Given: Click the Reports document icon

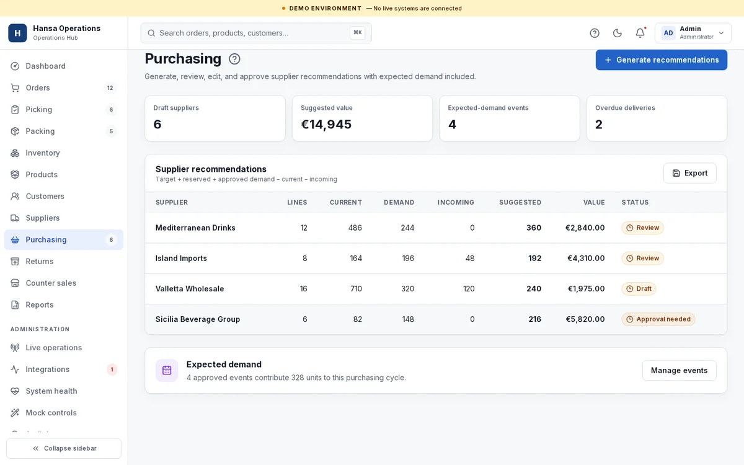Looking at the screenshot, I should tap(15, 304).
